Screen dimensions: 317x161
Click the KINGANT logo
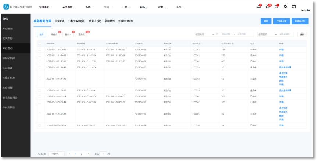click(x=18, y=7)
